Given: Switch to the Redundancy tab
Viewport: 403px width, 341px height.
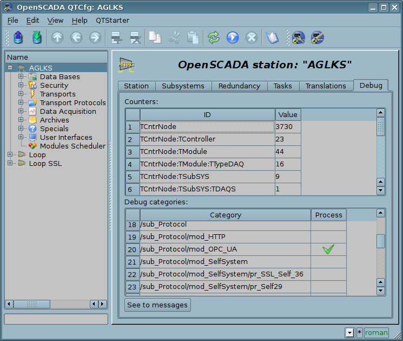Looking at the screenshot, I should [x=239, y=86].
